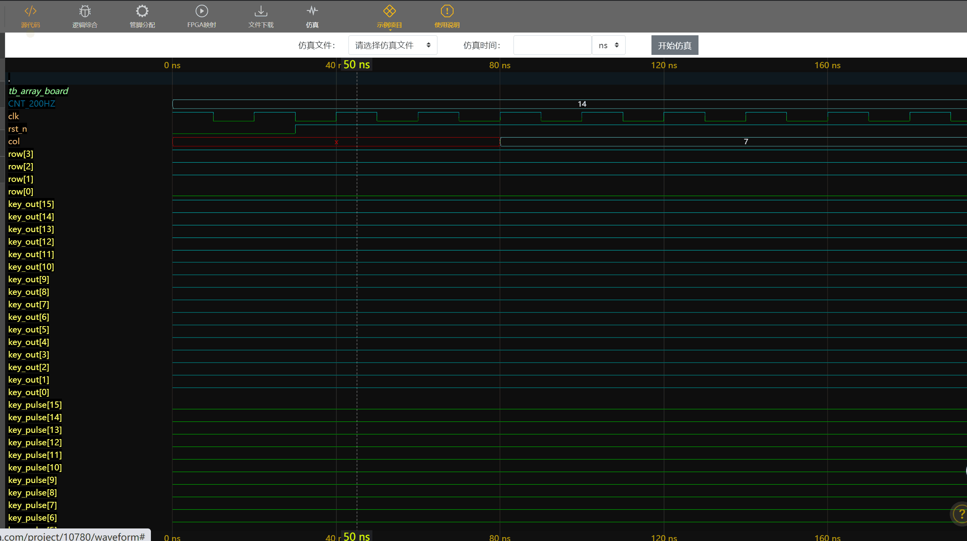Open the 请选择仿真文件 file dropdown
Screen dimensions: 967x541
point(392,45)
